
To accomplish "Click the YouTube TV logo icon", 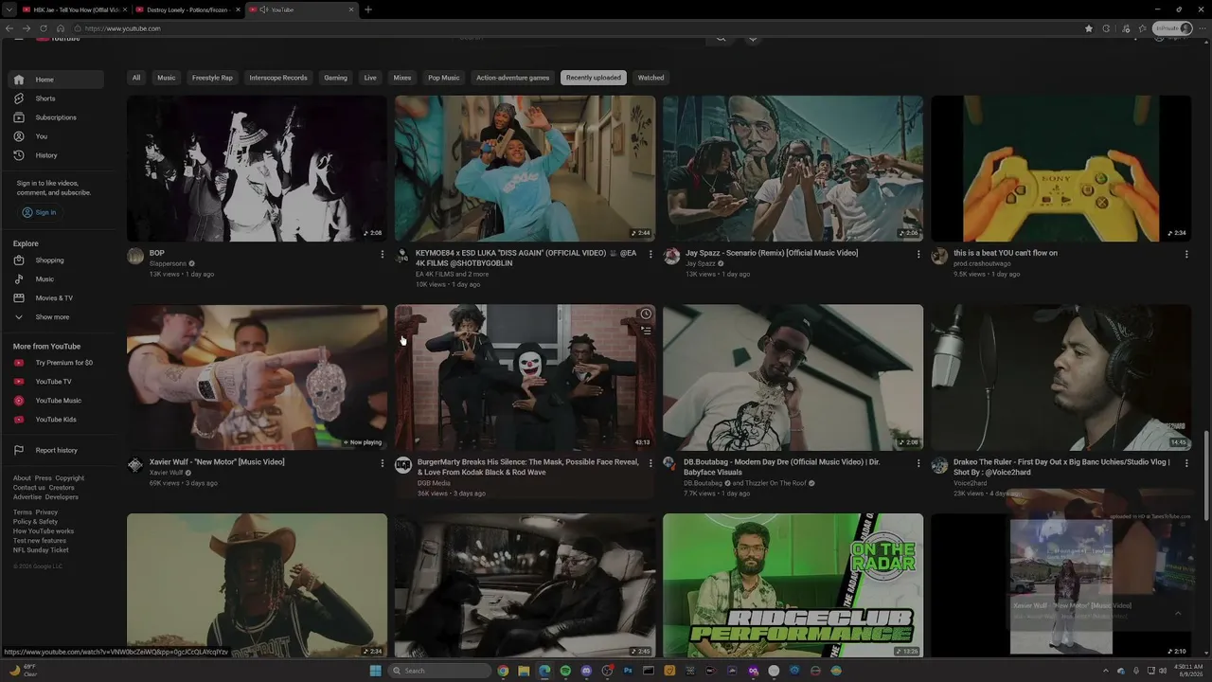I will [19, 382].
